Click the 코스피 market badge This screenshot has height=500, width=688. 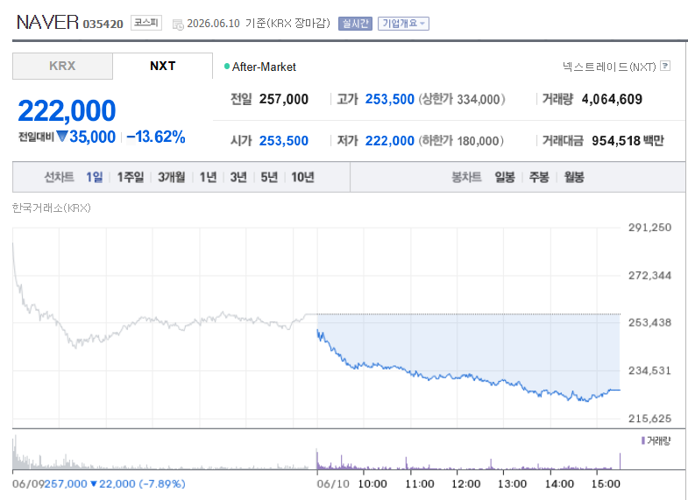pos(146,23)
